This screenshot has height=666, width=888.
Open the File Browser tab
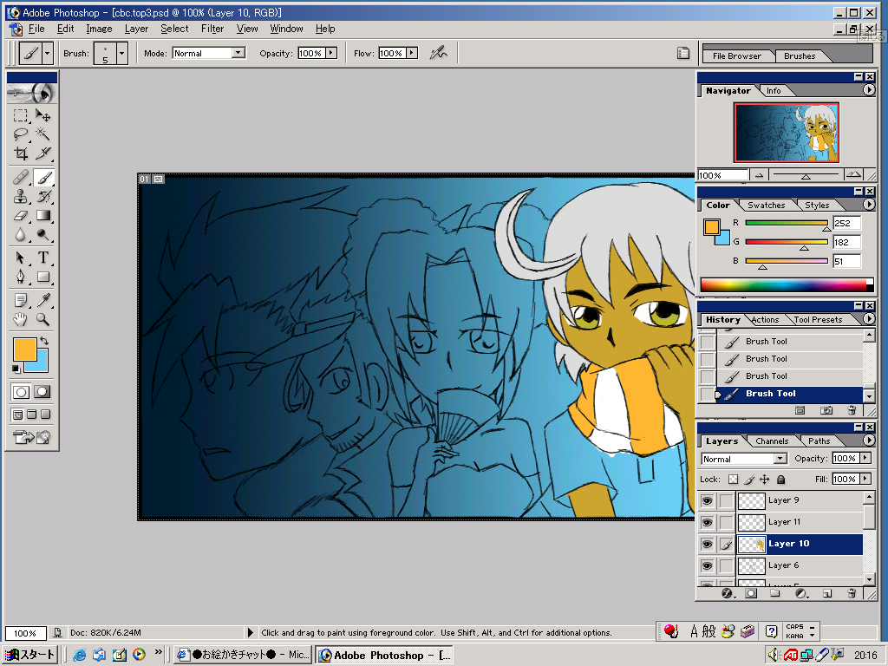pyautogui.click(x=737, y=55)
